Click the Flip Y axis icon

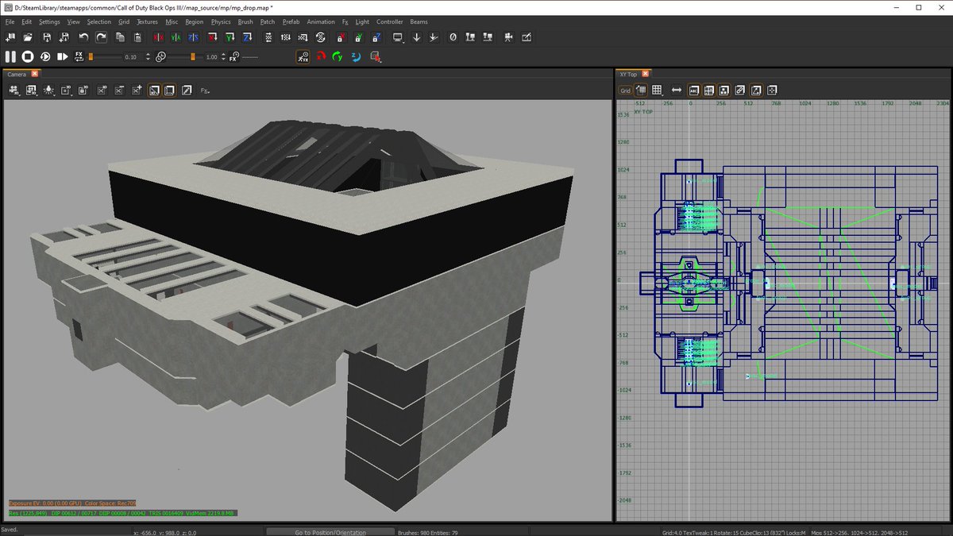(x=176, y=37)
